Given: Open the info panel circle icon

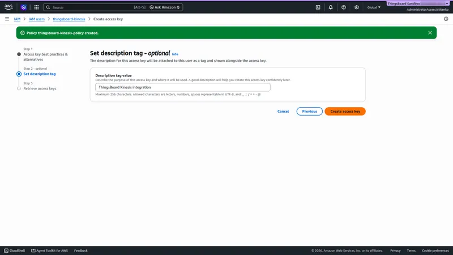Looking at the screenshot, I should pyautogui.click(x=446, y=19).
